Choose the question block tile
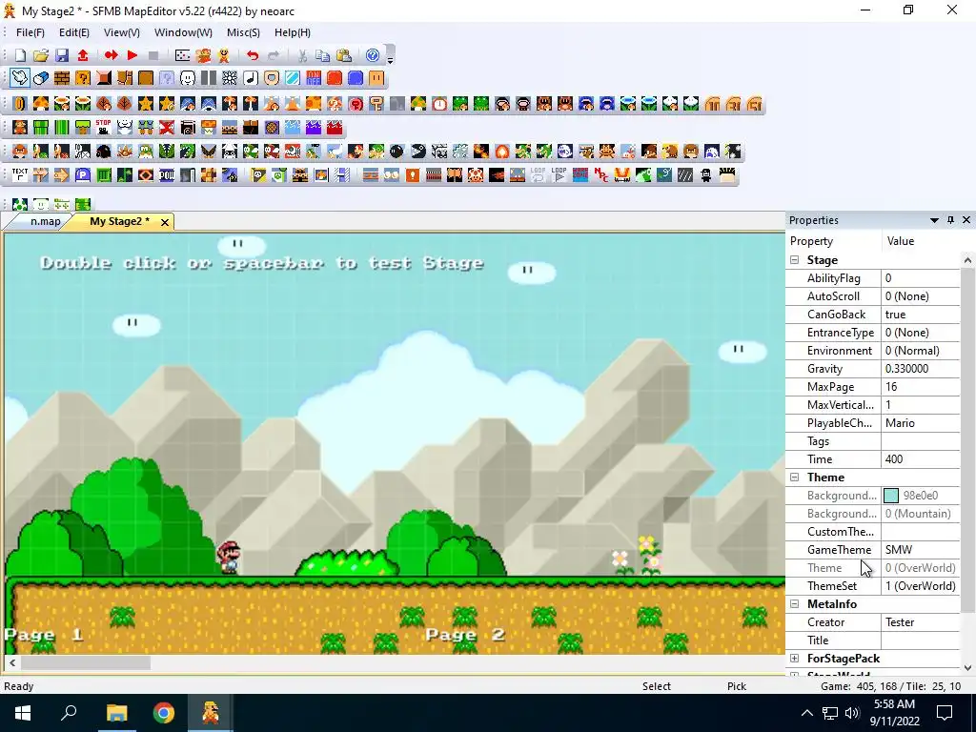This screenshot has height=732, width=976. [83, 78]
